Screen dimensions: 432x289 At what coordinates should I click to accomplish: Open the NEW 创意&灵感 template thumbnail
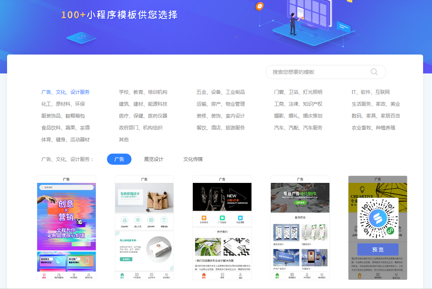tap(222, 228)
